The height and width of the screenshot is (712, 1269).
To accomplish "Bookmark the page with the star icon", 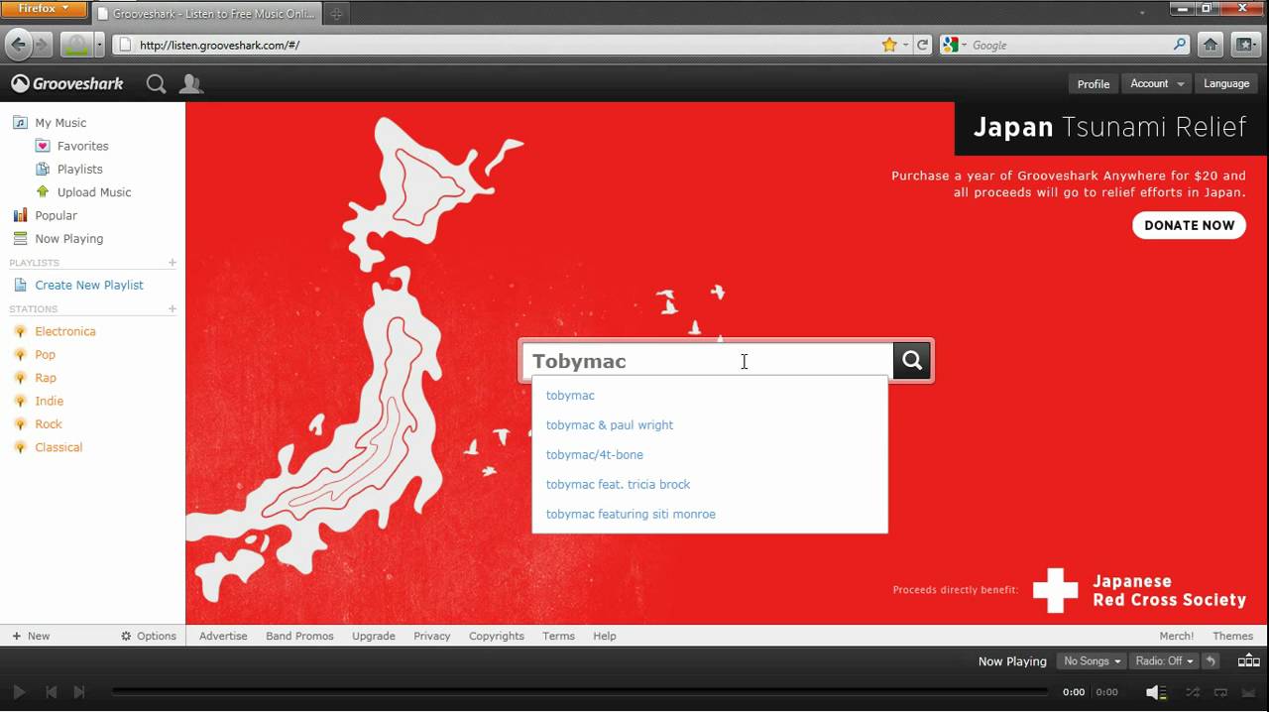I will click(x=889, y=45).
